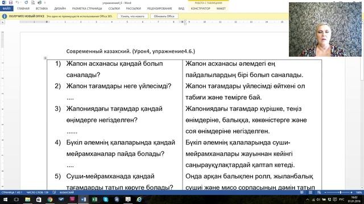Switch to the ВСТАВКА ribbon tab
Image resolution: width=364 pixels, height=204 pixels.
pyautogui.click(x=42, y=8)
